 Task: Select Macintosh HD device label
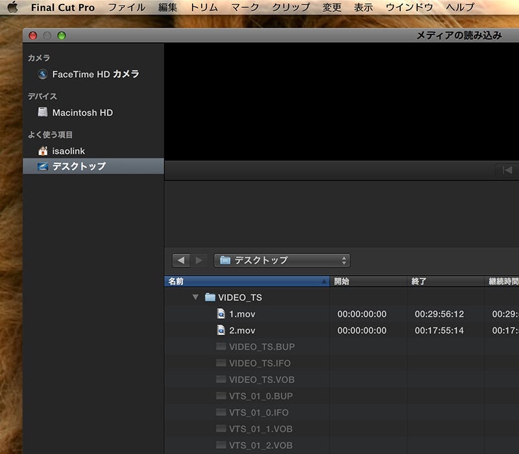pos(82,112)
